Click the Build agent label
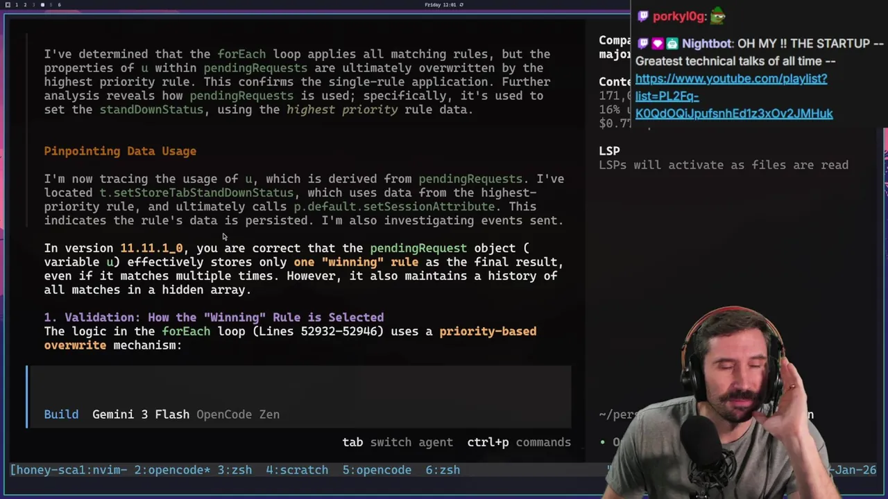 (x=61, y=414)
